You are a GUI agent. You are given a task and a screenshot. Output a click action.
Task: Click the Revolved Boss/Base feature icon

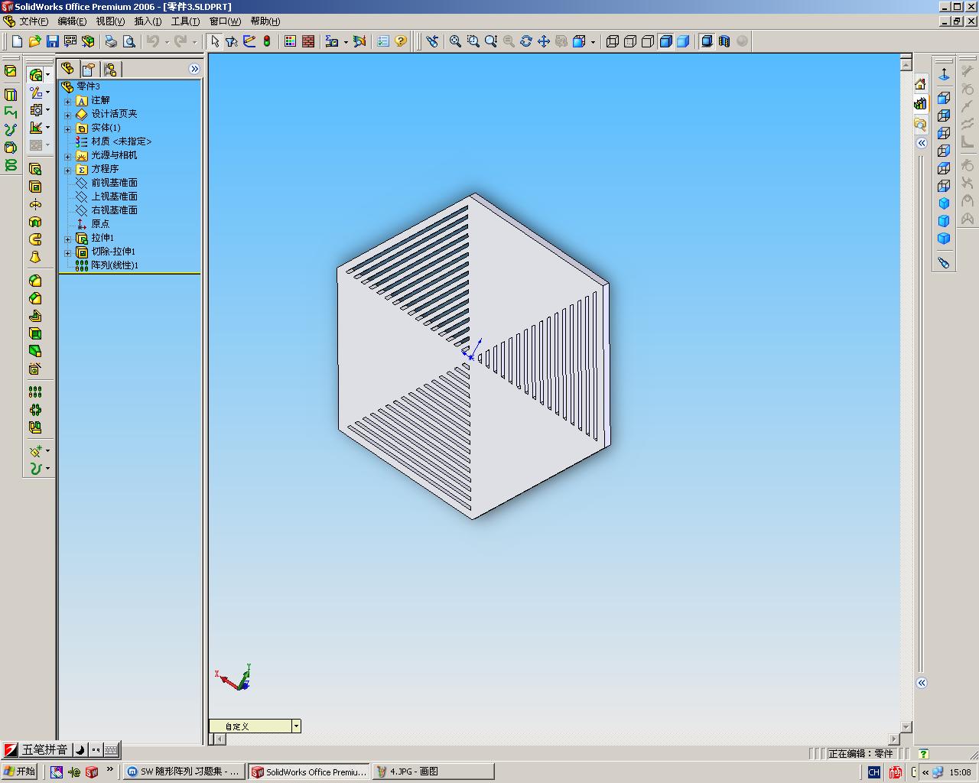tap(35, 204)
